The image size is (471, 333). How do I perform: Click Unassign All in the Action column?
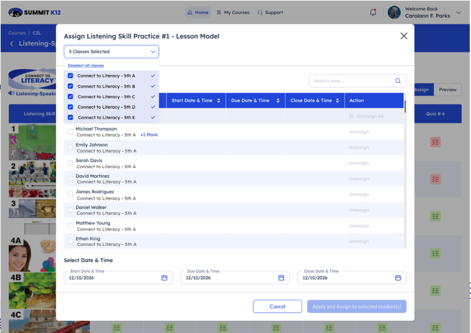coord(366,116)
